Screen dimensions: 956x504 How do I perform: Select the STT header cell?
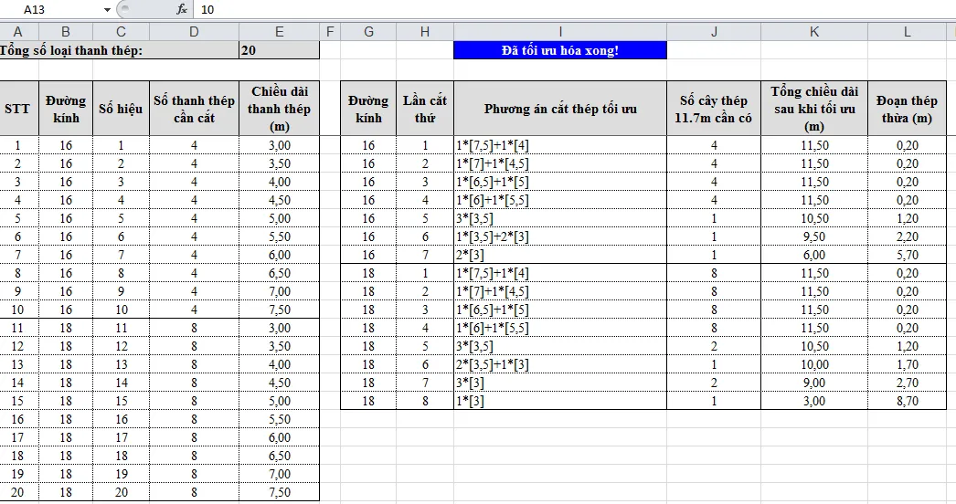pyautogui.click(x=17, y=109)
